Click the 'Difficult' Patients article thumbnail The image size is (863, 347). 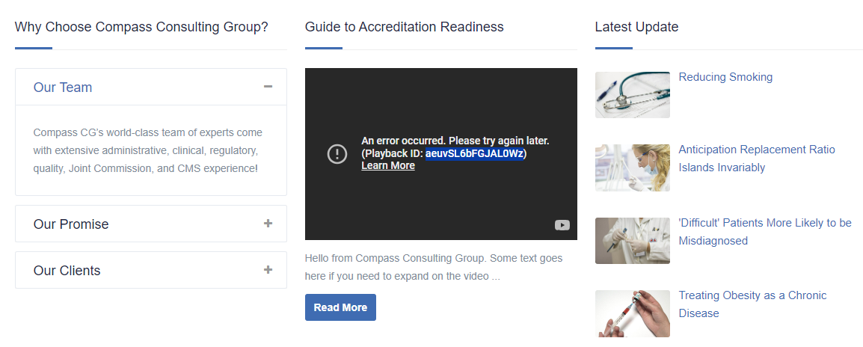tap(632, 241)
